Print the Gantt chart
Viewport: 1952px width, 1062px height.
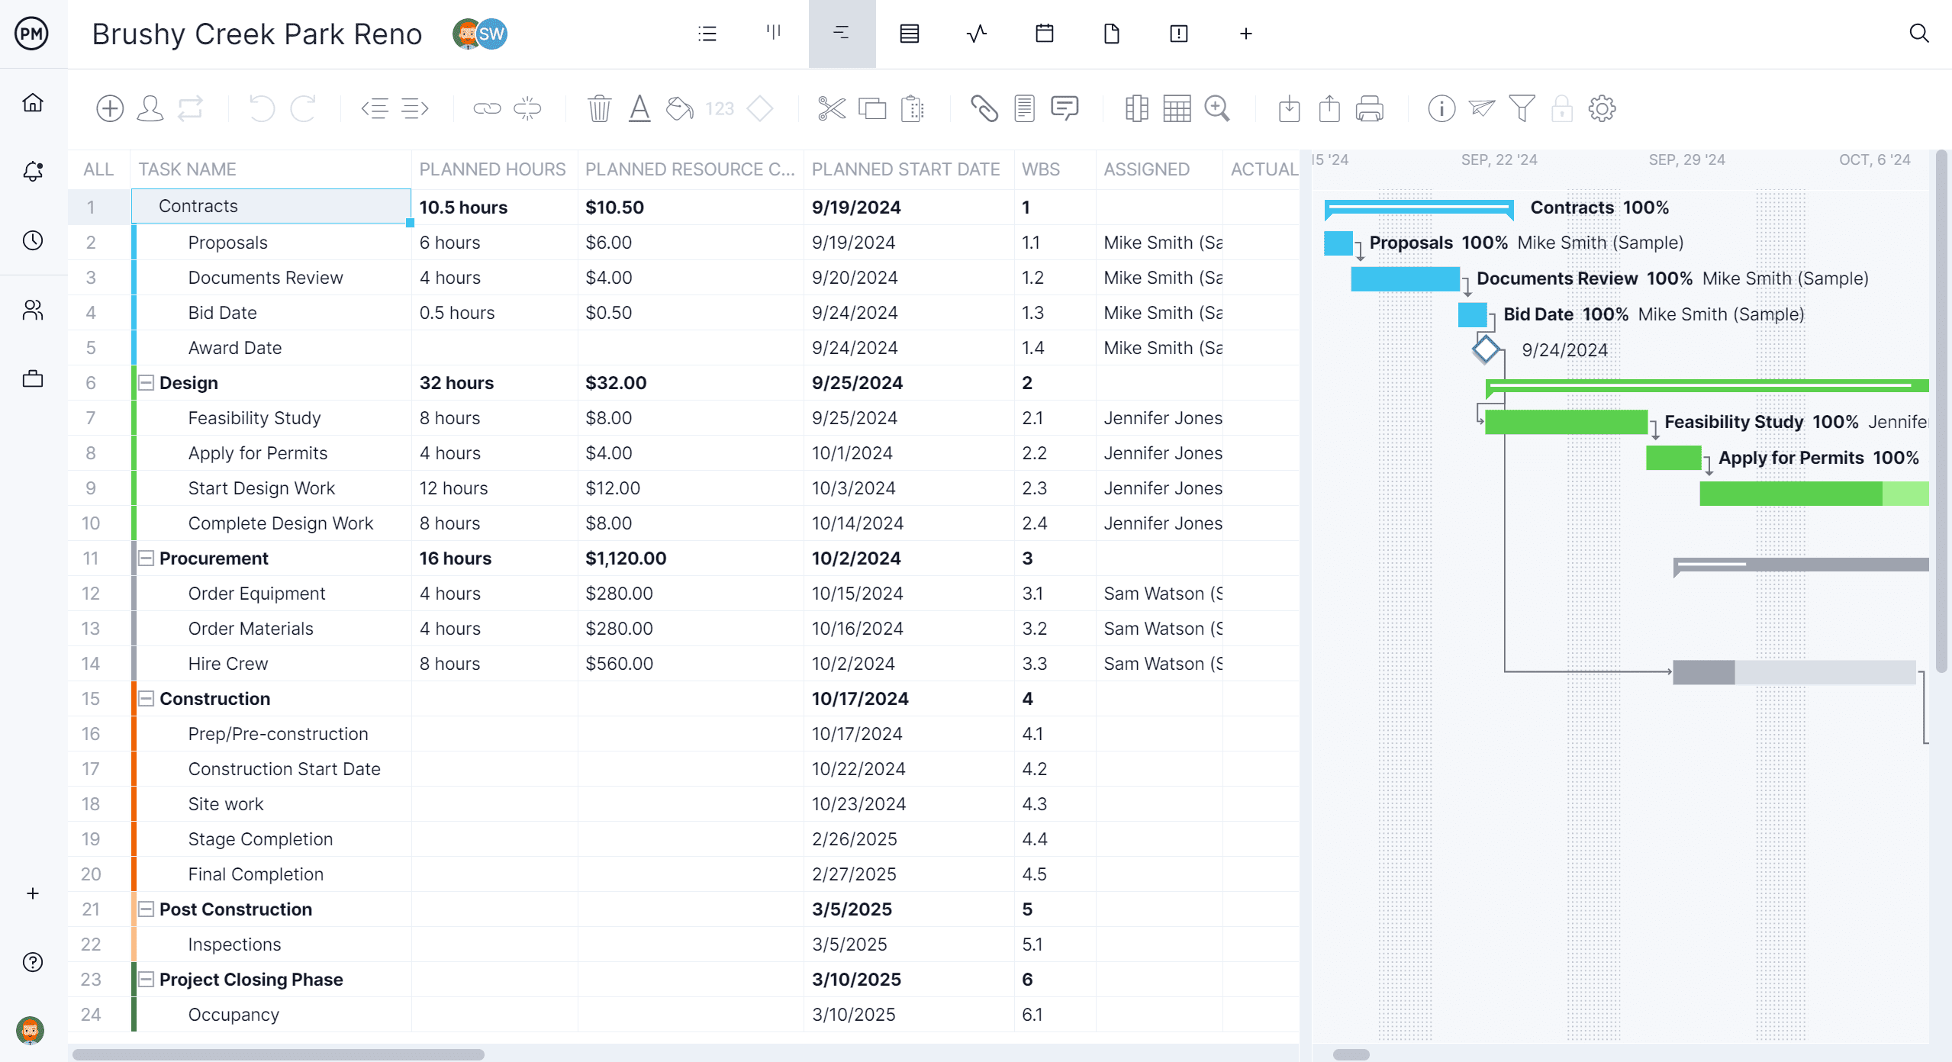[x=1368, y=108]
